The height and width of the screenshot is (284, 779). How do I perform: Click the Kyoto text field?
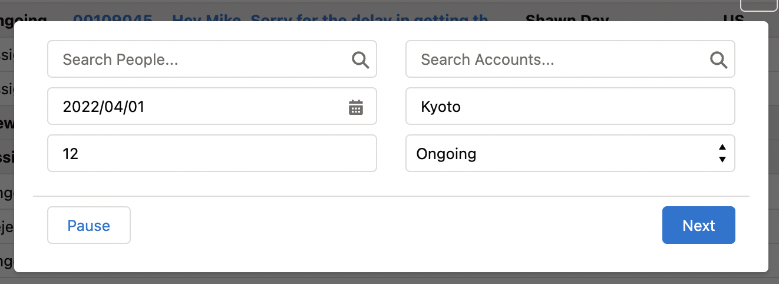[x=570, y=107]
